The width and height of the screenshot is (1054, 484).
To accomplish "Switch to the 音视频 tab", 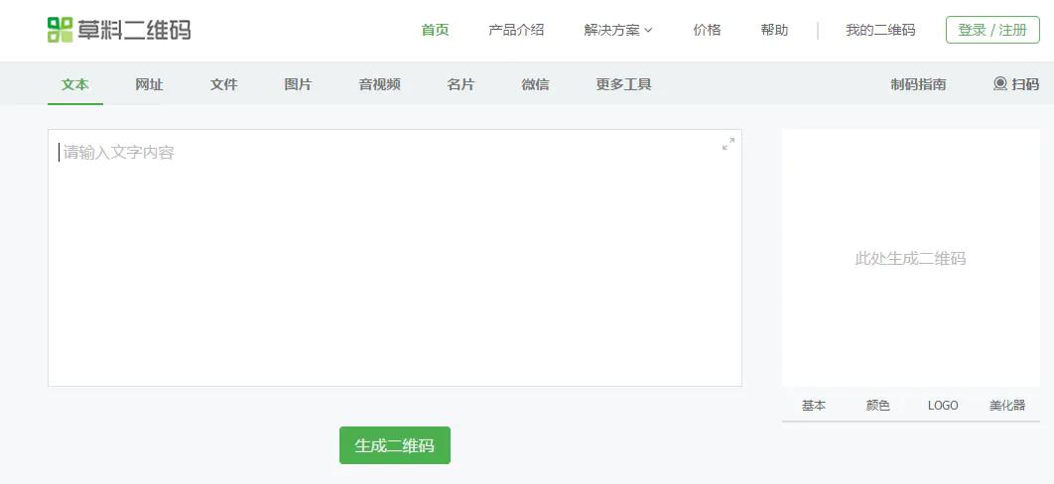I will tap(380, 84).
